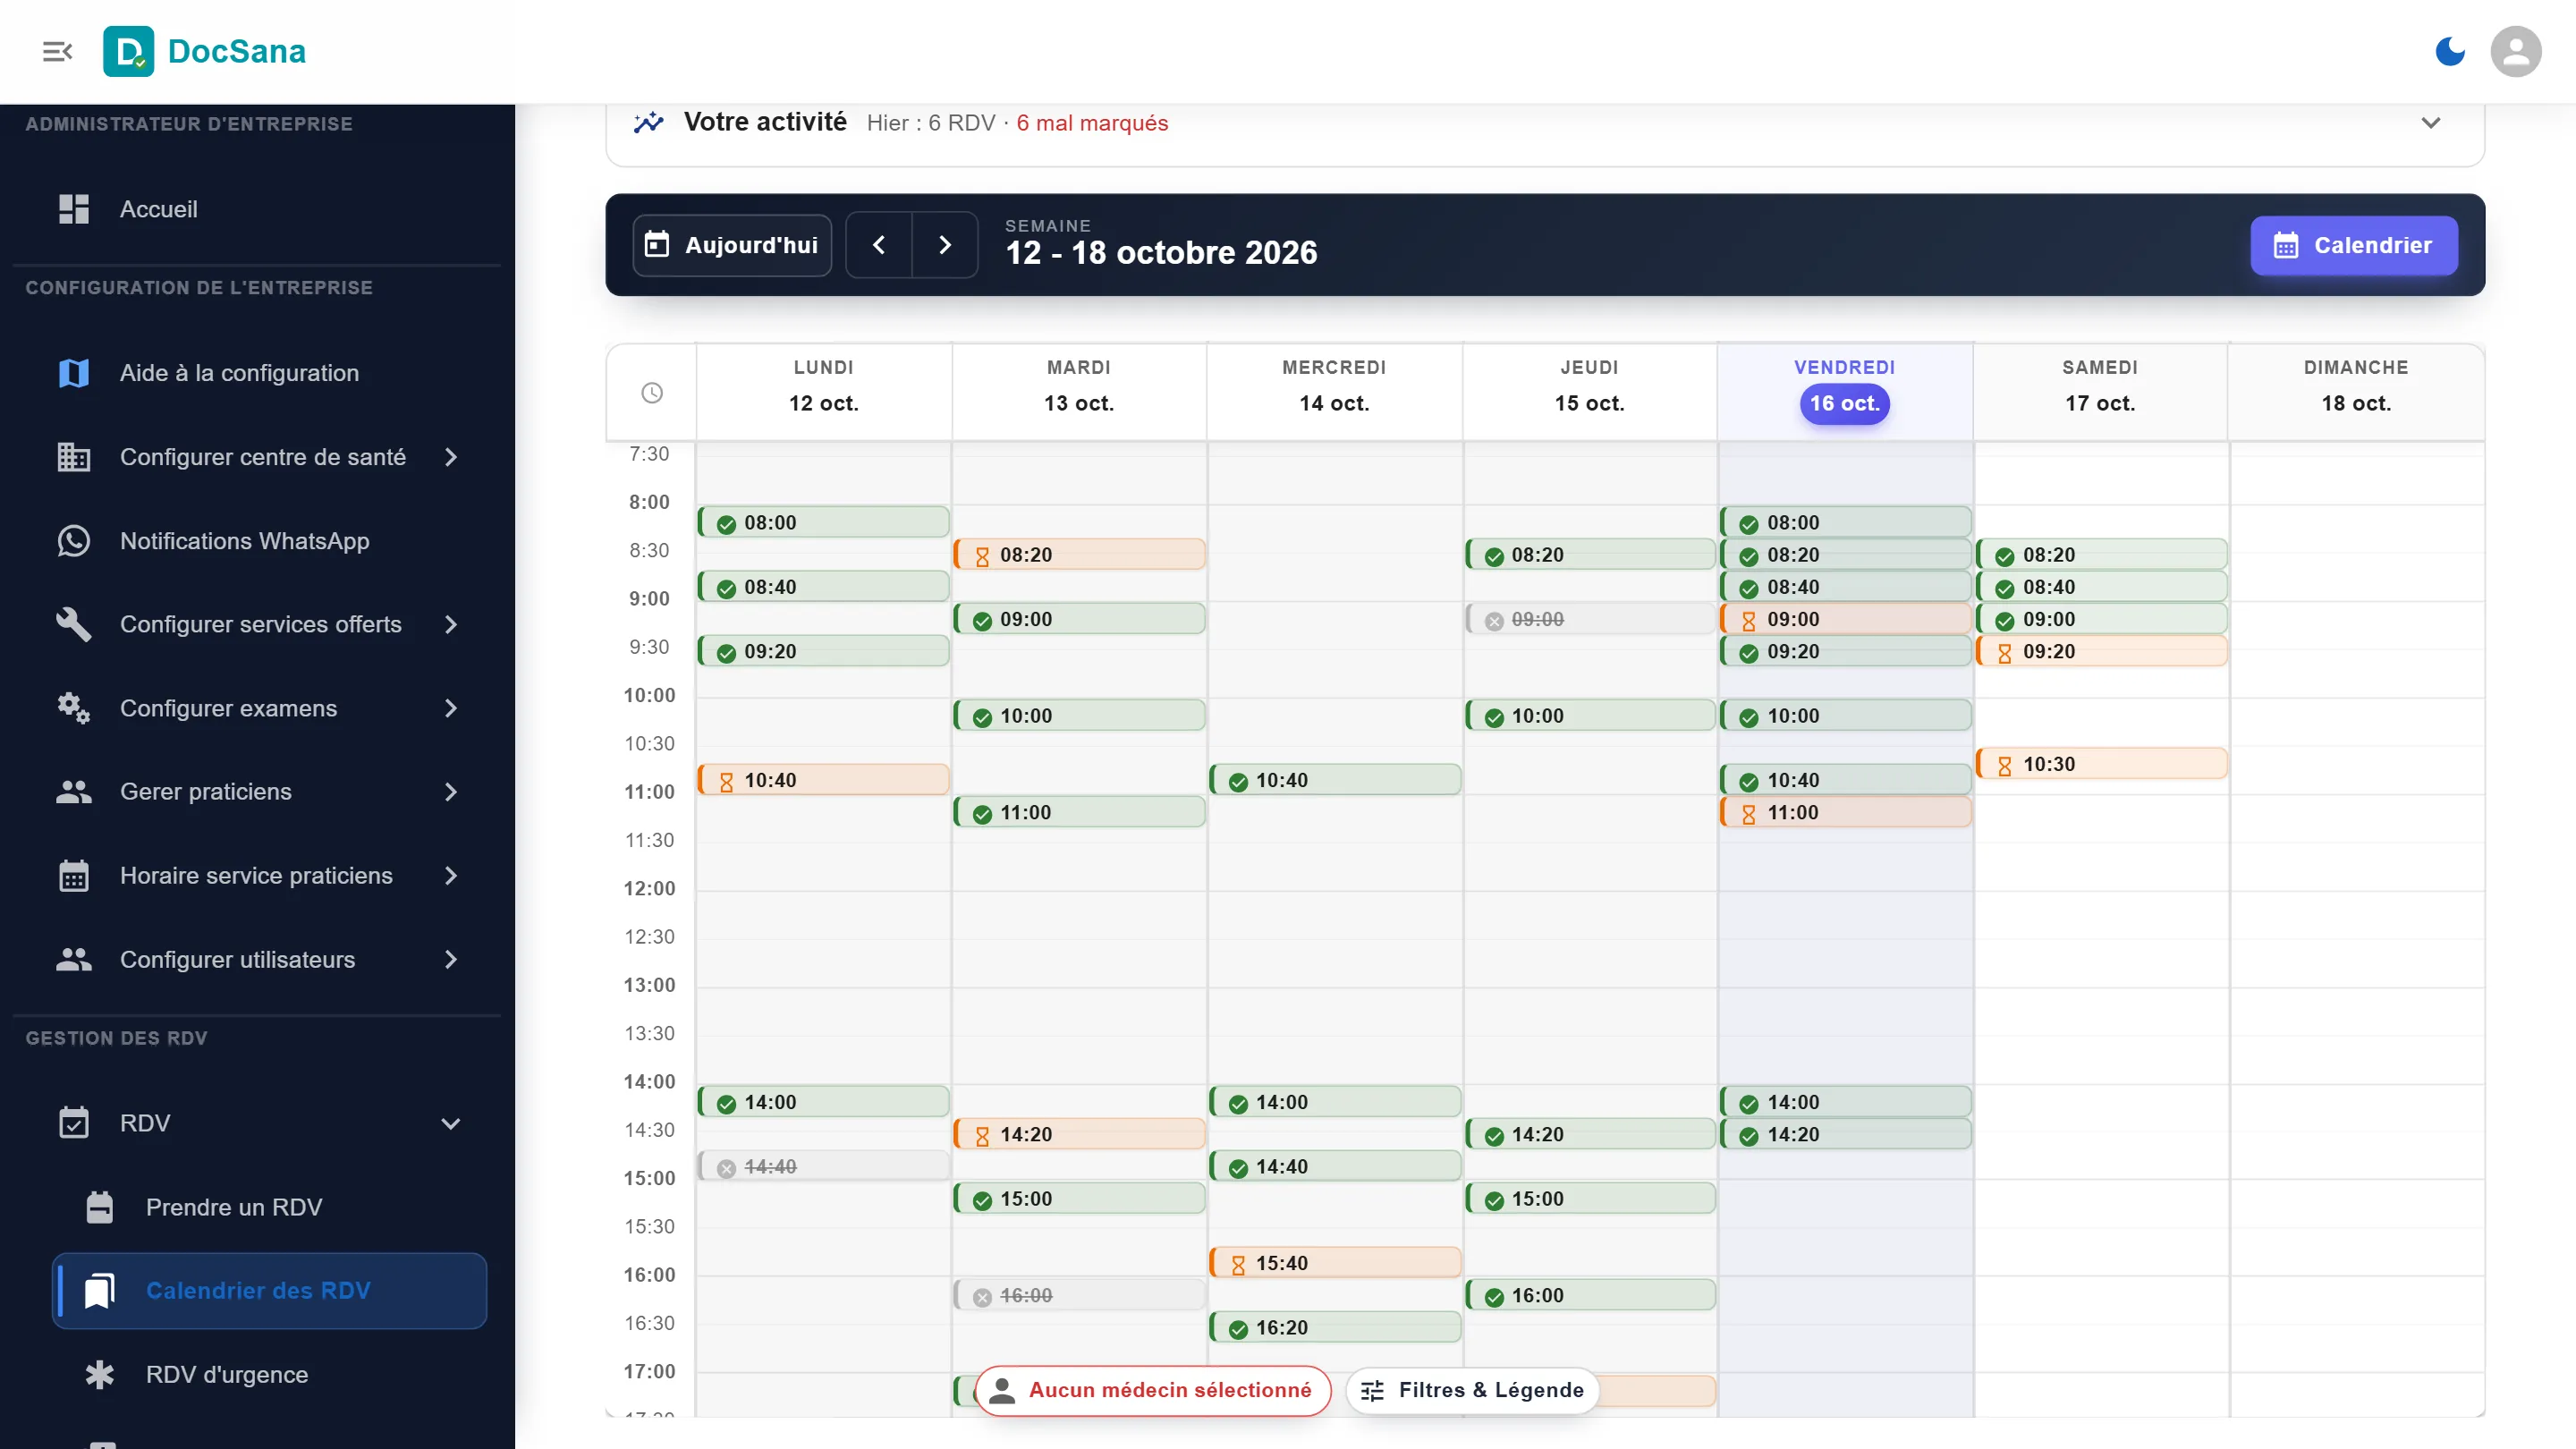The height and width of the screenshot is (1449, 2576).
Task: Select Dimanche 18 oct. day header
Action: (2356, 390)
